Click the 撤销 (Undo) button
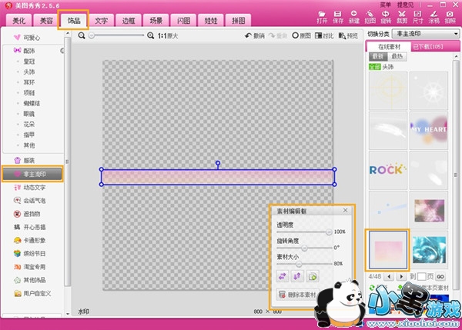Screen dimensions: 462x330 coord(255,35)
